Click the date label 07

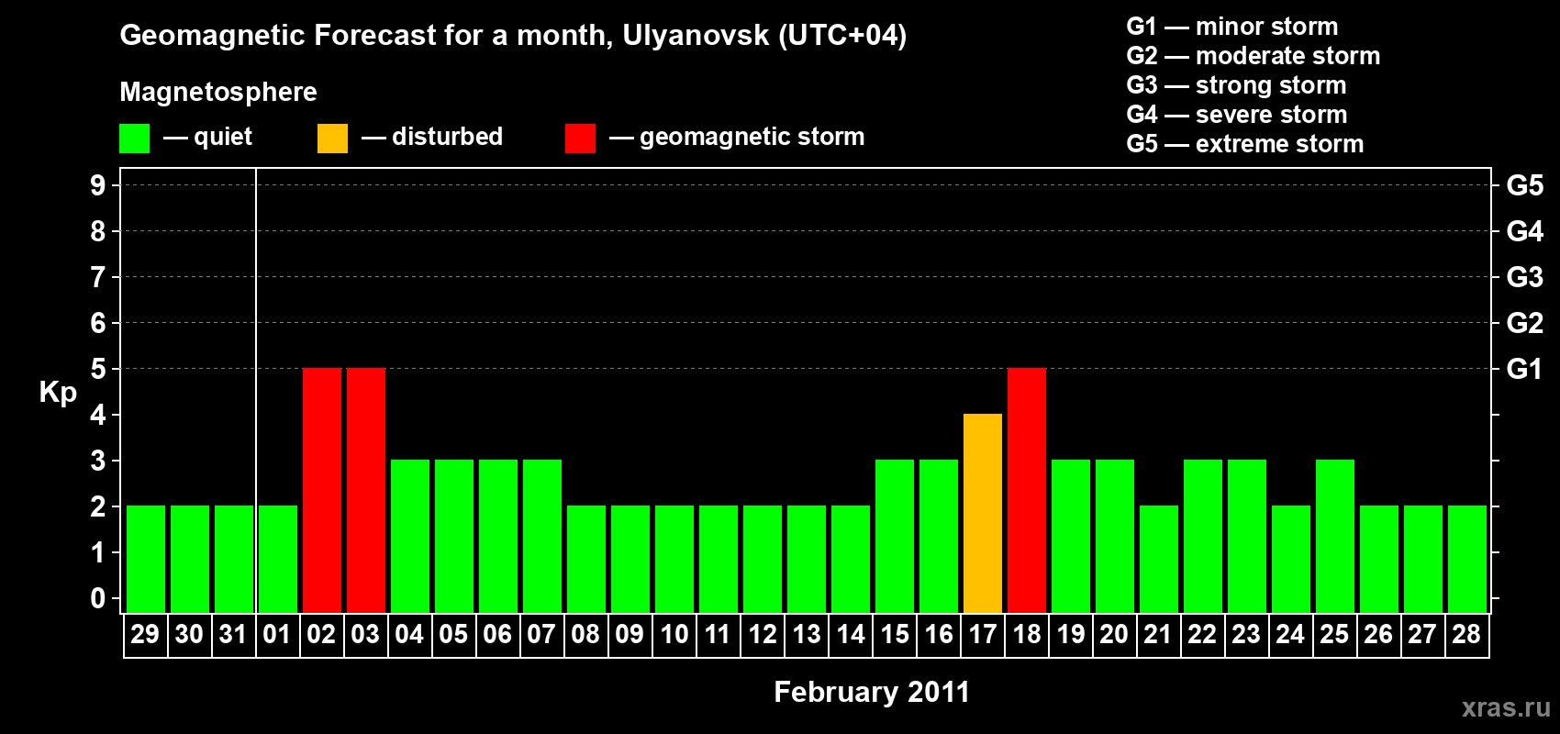click(541, 634)
